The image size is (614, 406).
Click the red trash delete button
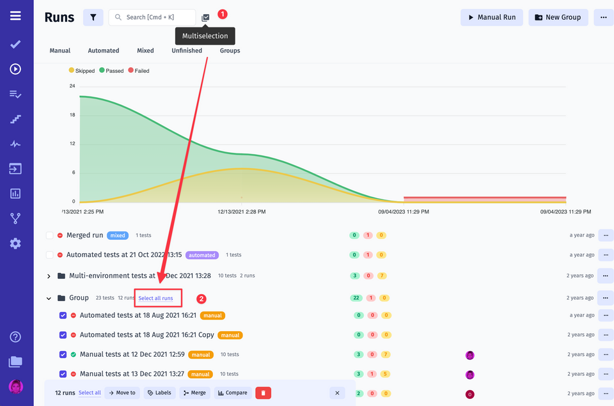point(263,393)
